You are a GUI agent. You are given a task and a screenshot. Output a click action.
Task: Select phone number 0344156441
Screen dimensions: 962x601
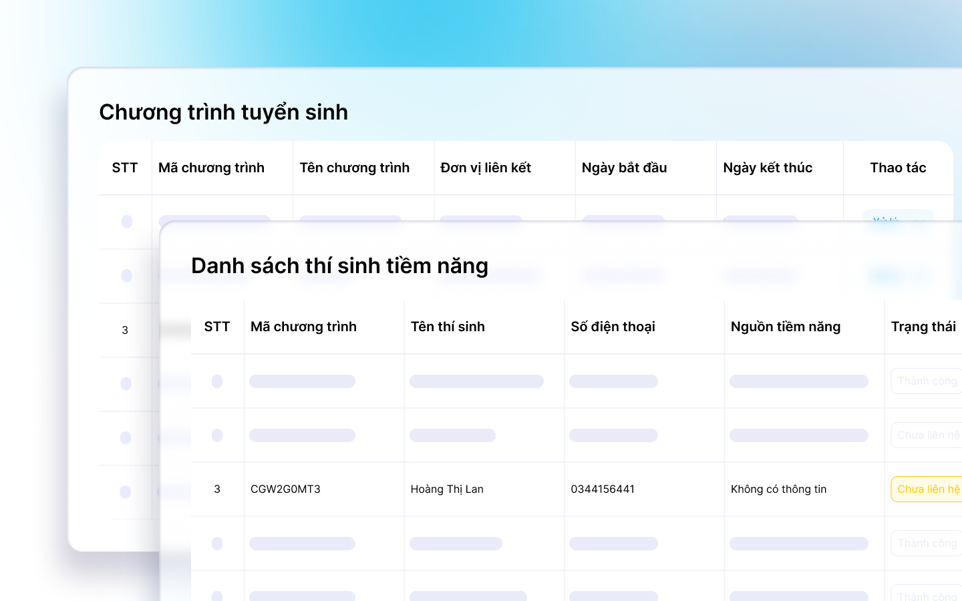[x=603, y=489]
